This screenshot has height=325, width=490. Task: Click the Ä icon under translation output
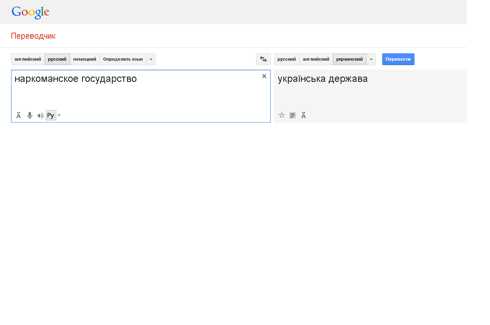pyautogui.click(x=304, y=116)
